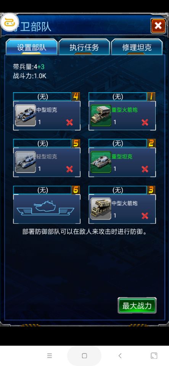Tap the Android back arrow
The width and height of the screenshot is (169, 366).
[x=120, y=356]
